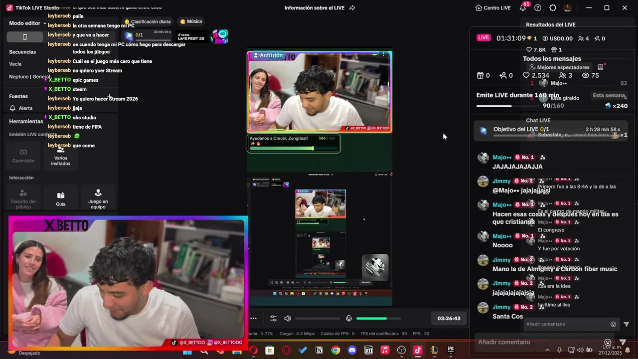Click share arrow beside Información sobre el LIVE
The width and height of the screenshot is (638, 359).
pyautogui.click(x=352, y=8)
